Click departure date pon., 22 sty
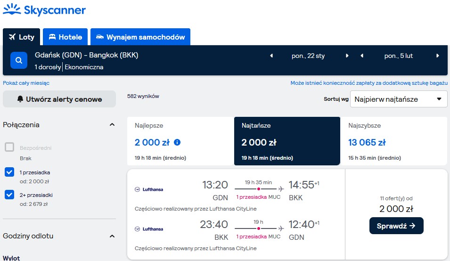This screenshot has width=450, height=261. click(x=308, y=56)
